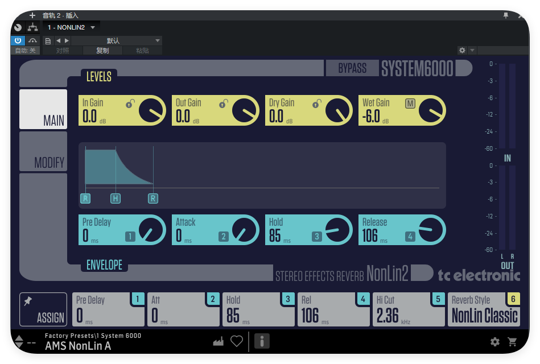Click the Wet Gain knob
The image size is (540, 364).
coord(431,110)
